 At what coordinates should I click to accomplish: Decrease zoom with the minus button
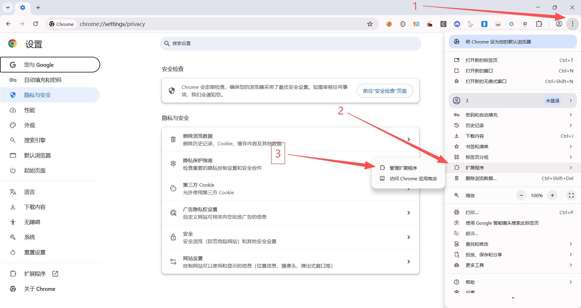tap(521, 195)
